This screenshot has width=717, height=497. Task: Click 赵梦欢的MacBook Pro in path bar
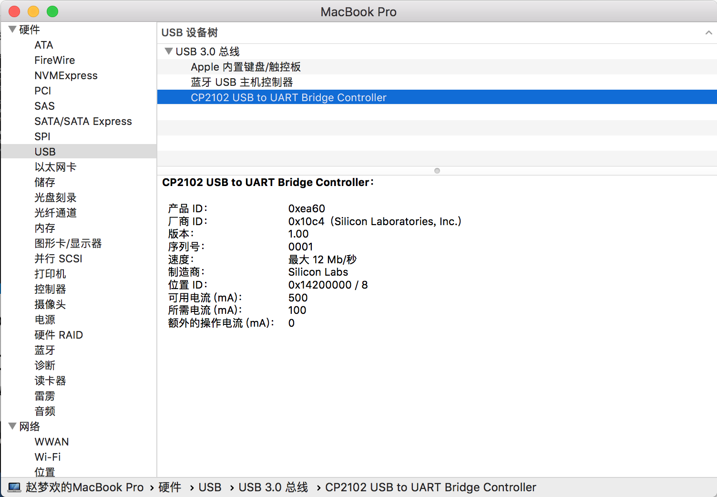(x=84, y=487)
